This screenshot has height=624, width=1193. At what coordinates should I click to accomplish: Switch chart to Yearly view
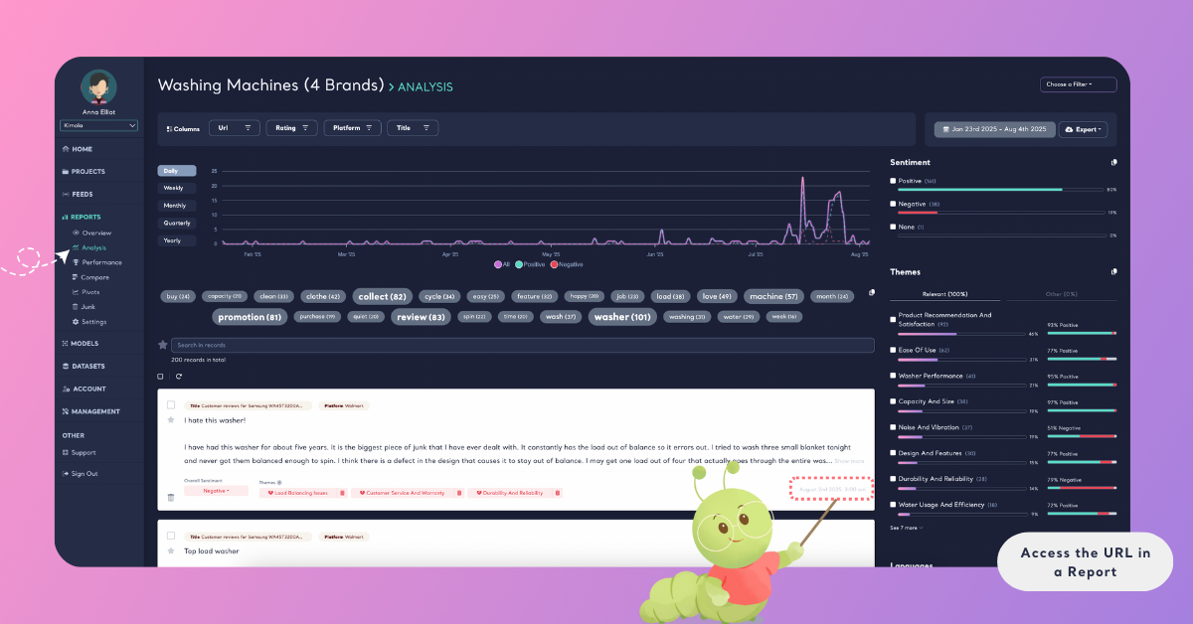177,240
